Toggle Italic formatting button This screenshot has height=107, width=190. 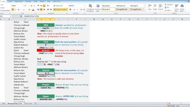tap(16, 10)
